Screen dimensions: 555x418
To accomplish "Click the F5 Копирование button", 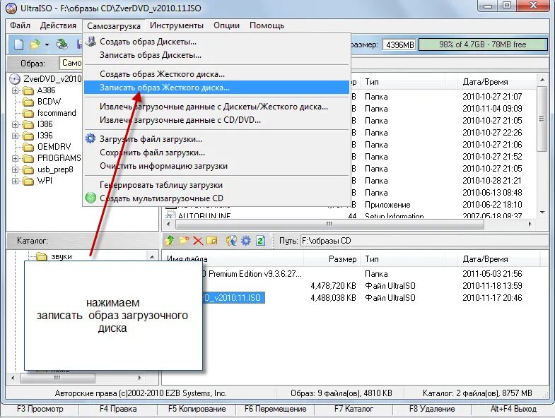I will (197, 409).
